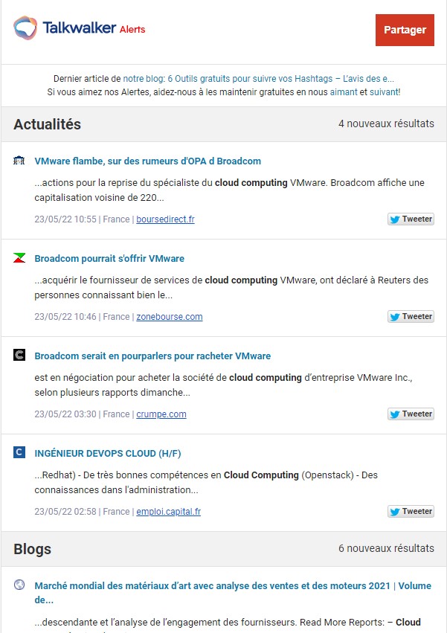Click the zonebourse favicon beside Broadcom pourrait

(19, 258)
